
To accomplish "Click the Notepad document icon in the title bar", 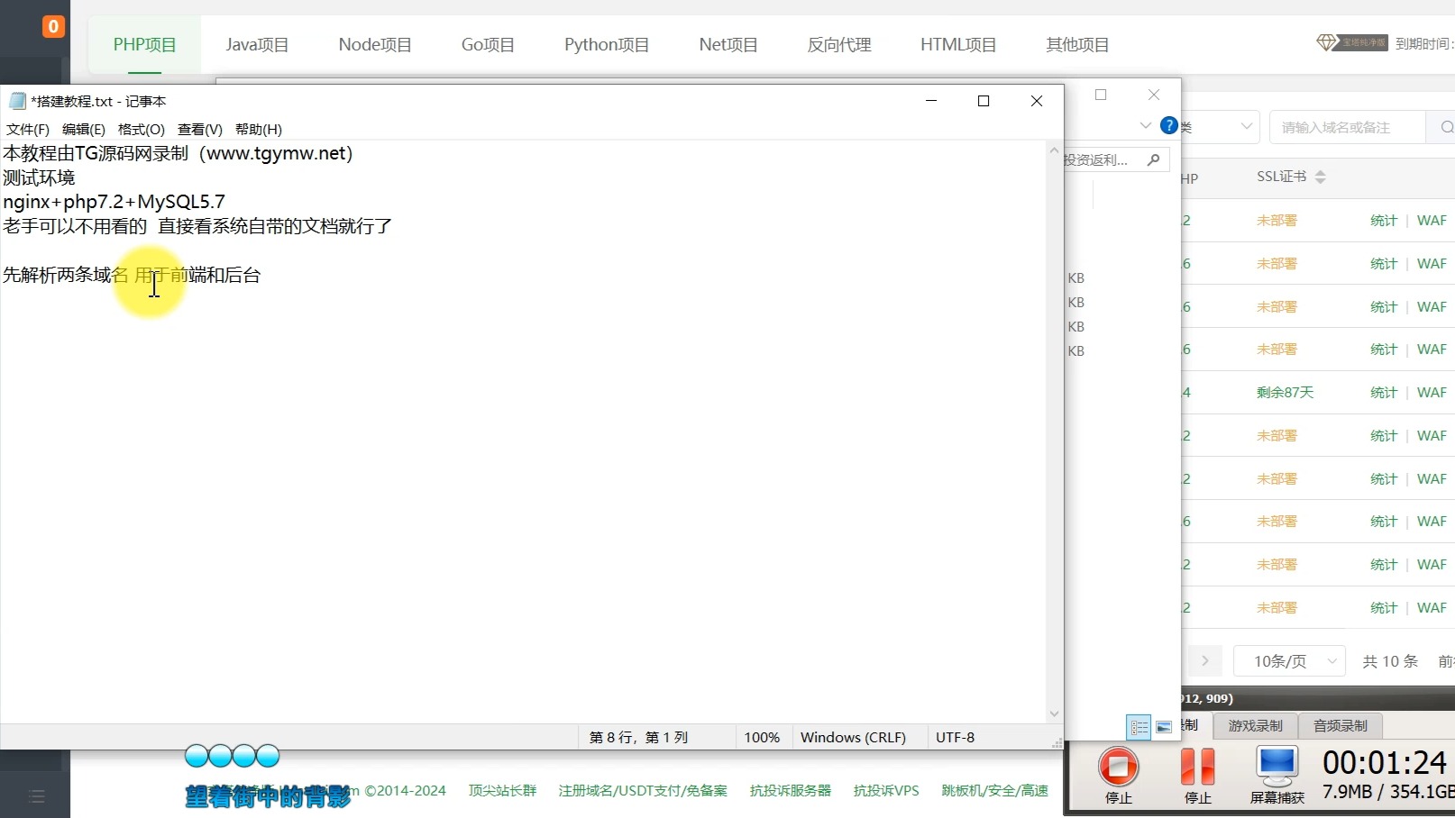I will (x=17, y=101).
